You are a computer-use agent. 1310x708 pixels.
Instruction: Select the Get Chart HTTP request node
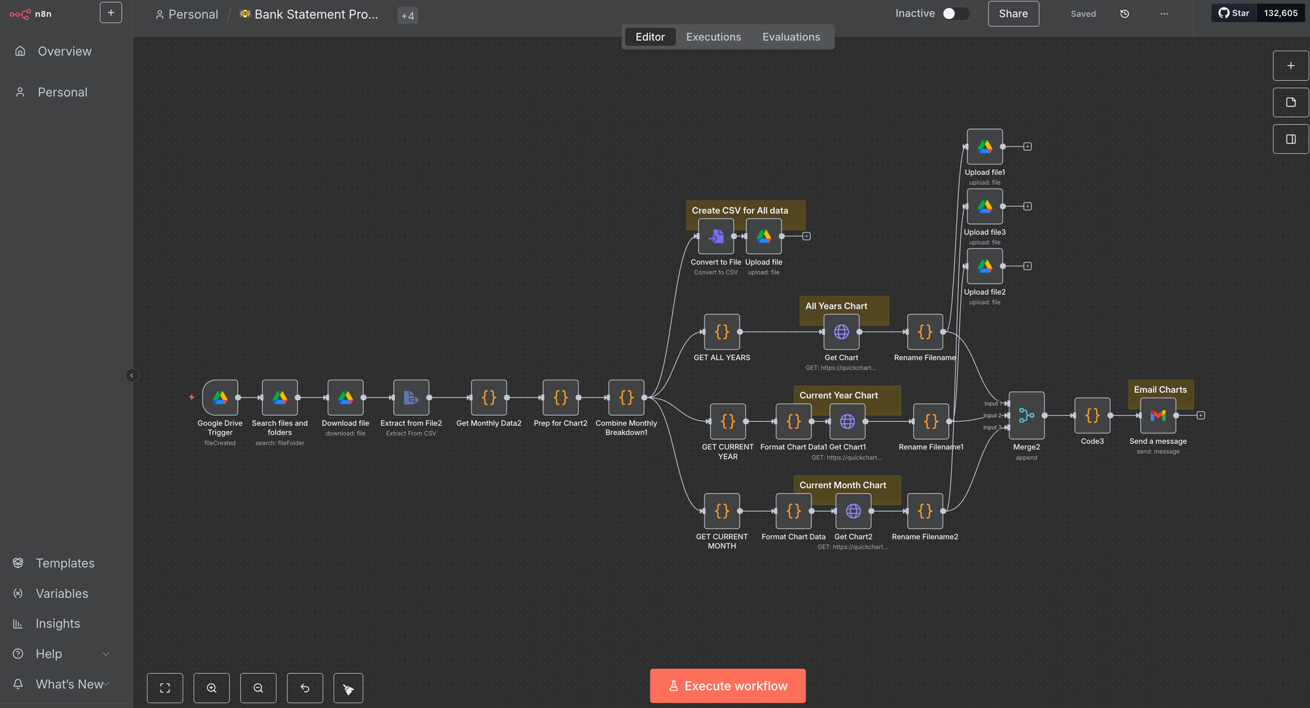[x=842, y=332]
